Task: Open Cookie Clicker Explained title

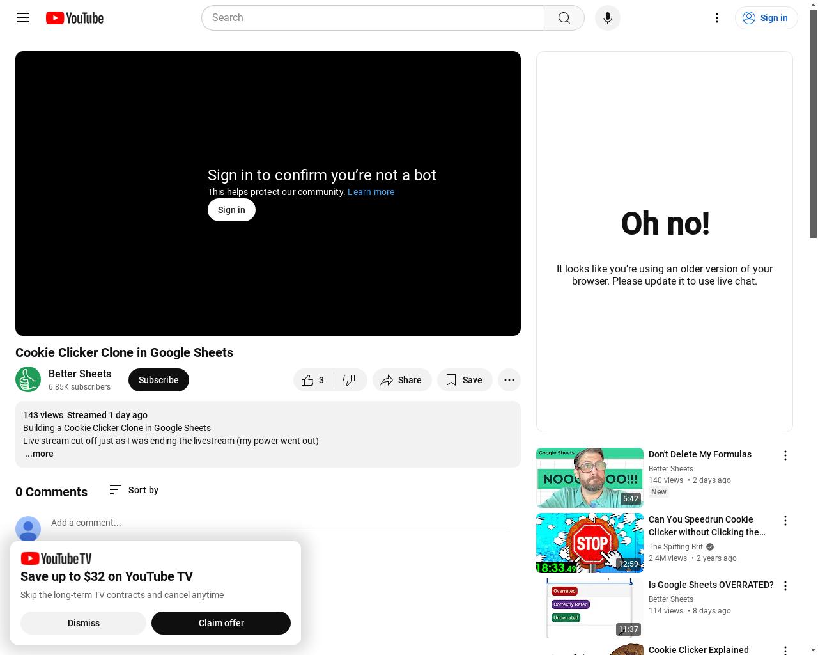Action: coord(698,650)
